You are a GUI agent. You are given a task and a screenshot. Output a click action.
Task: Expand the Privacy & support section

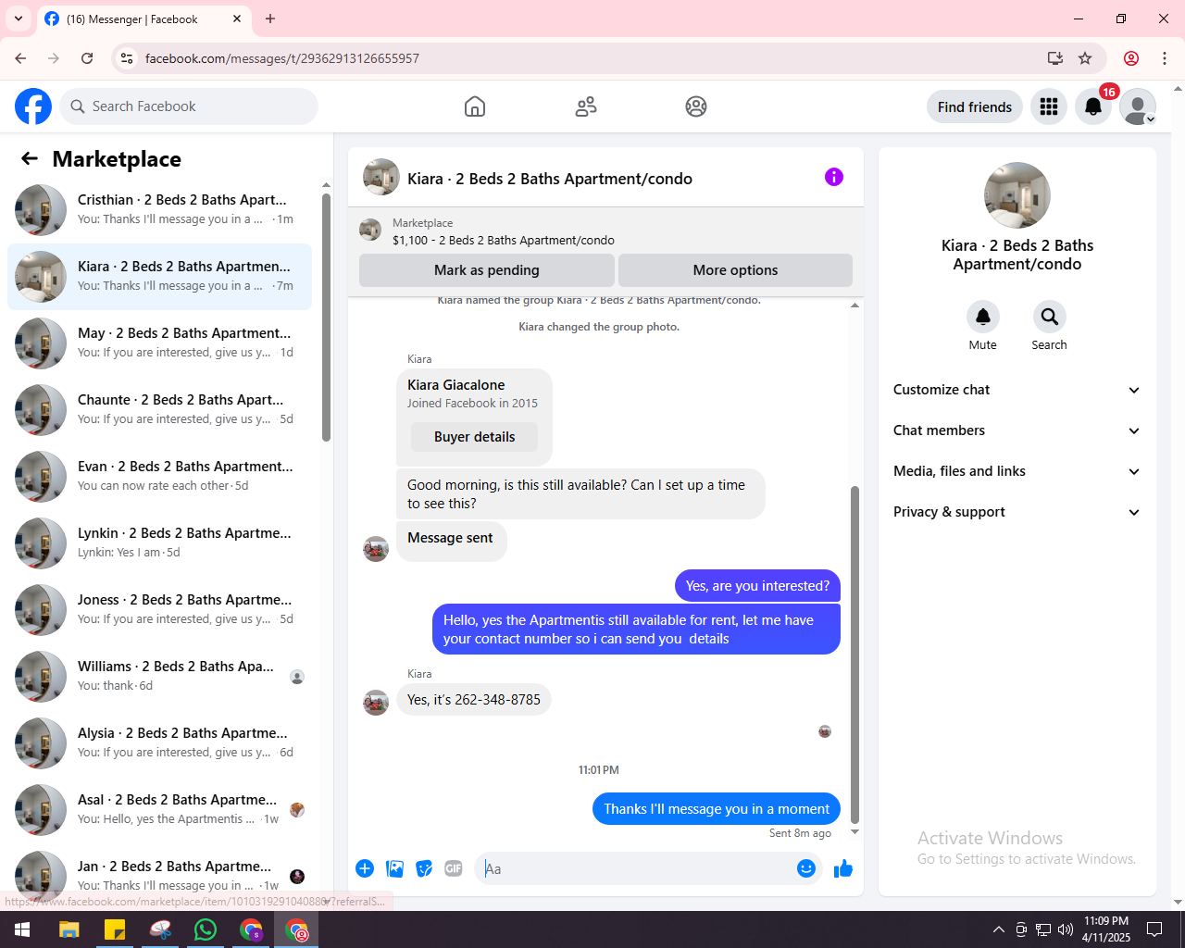(x=1017, y=512)
